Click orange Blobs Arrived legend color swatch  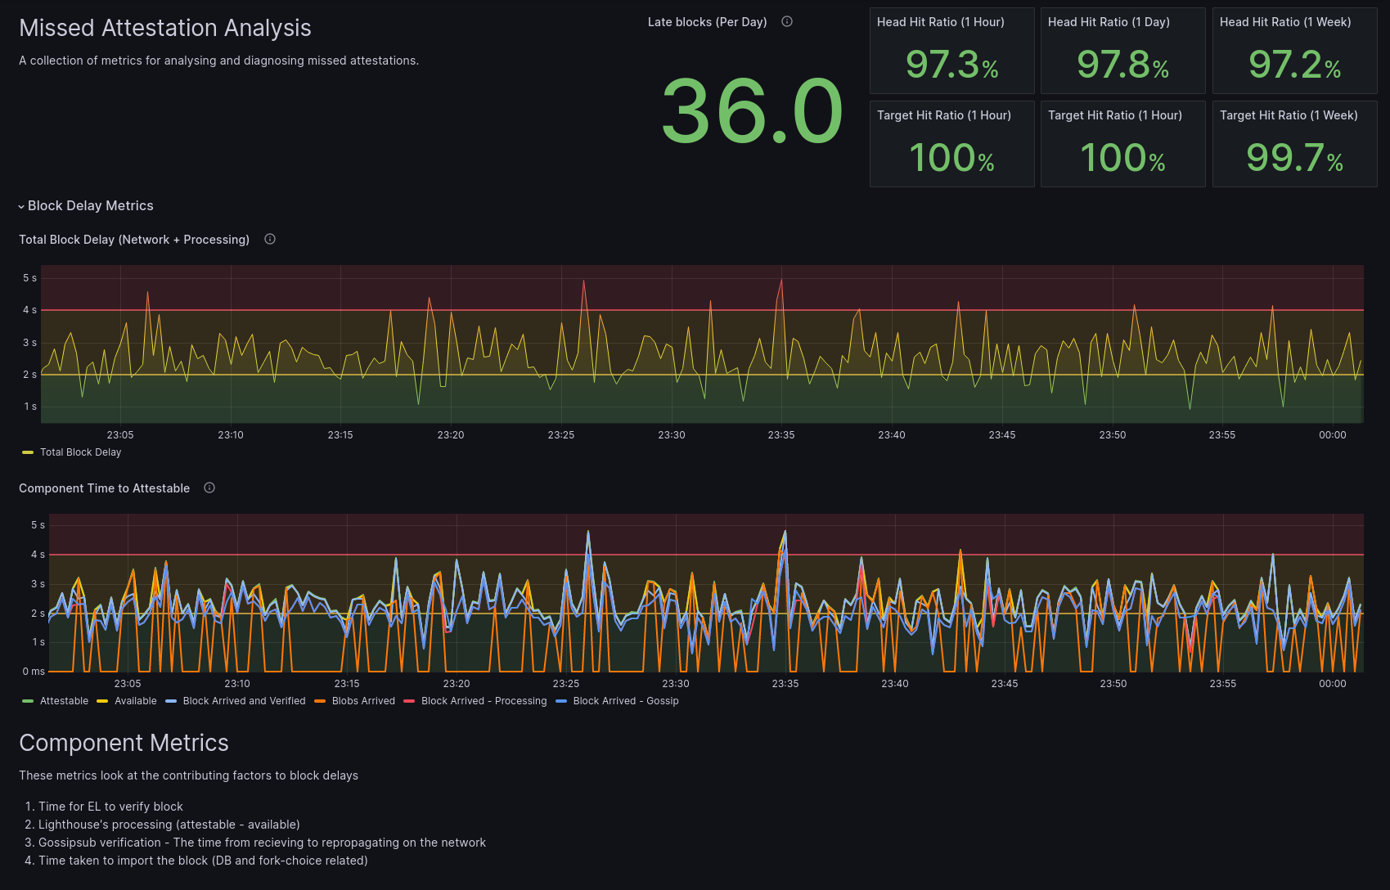click(320, 701)
